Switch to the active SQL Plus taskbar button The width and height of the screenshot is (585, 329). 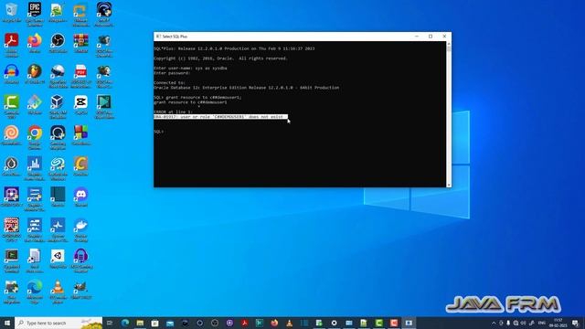[x=409, y=323]
